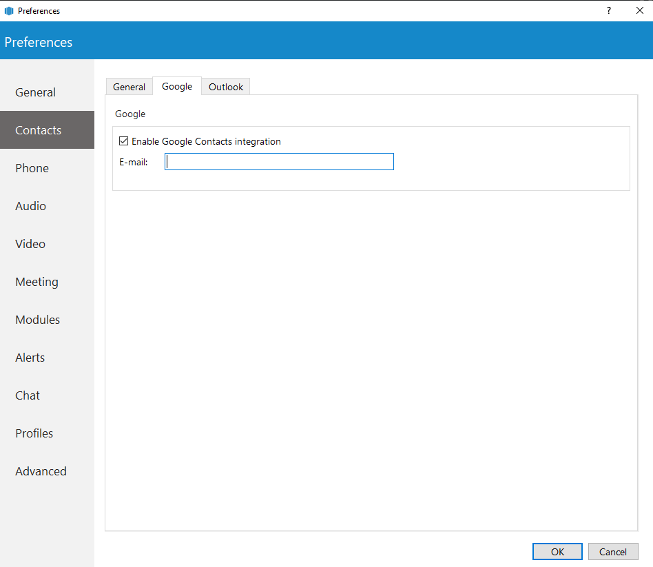This screenshot has width=653, height=567.
Task: Open the Meeting preferences section
Action: [x=37, y=282]
